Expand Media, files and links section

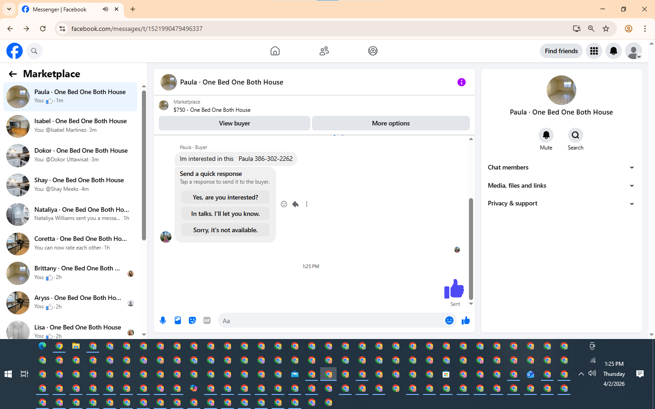pos(561,186)
